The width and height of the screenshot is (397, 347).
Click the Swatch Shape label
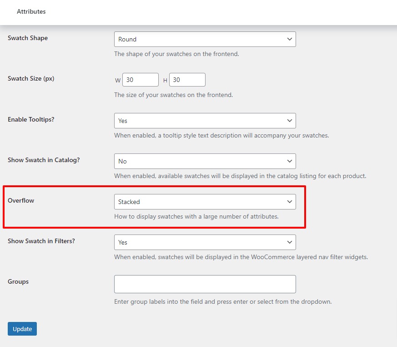tap(28, 38)
